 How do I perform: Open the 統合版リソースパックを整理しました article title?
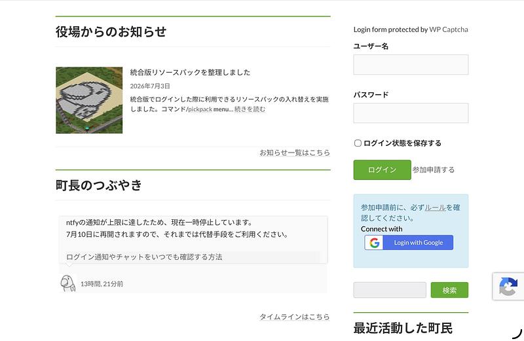190,72
